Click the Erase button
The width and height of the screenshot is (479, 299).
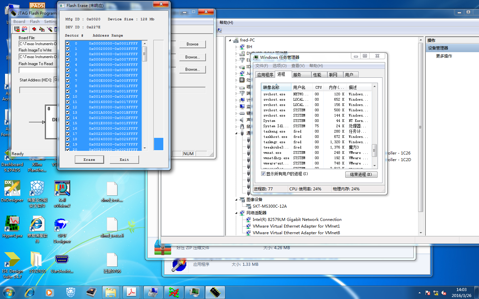click(x=89, y=159)
